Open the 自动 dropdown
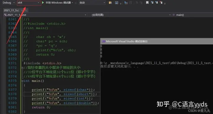 tap(92, 3)
